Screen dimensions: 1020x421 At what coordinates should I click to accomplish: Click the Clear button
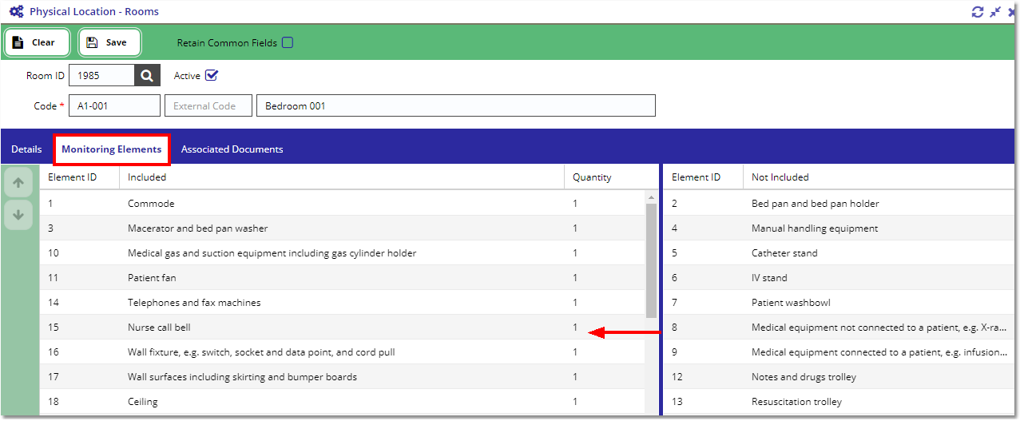click(x=37, y=42)
